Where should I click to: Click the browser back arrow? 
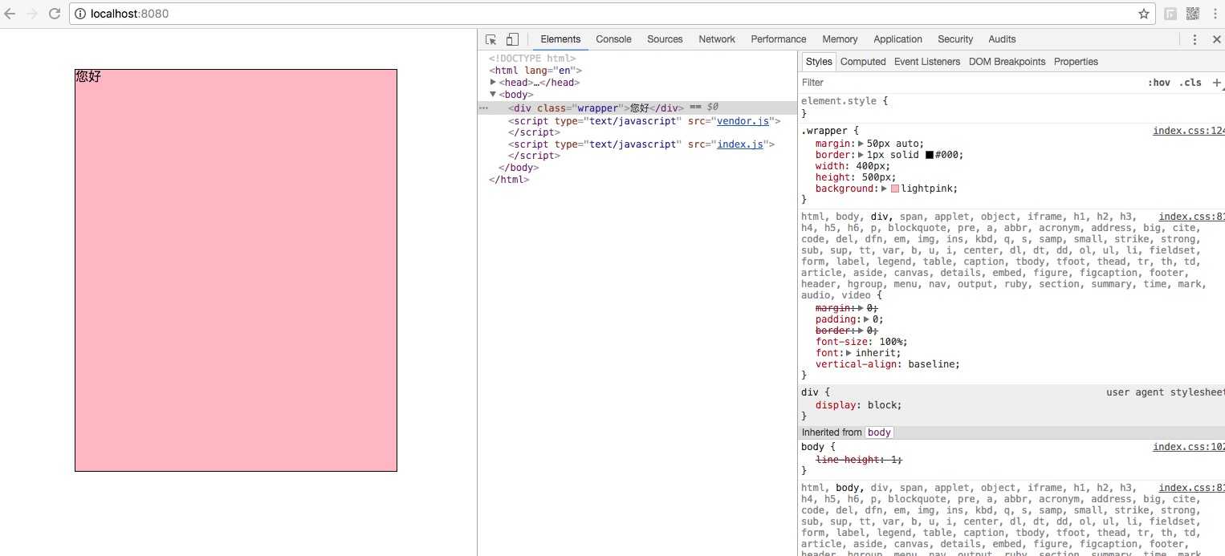click(x=11, y=14)
